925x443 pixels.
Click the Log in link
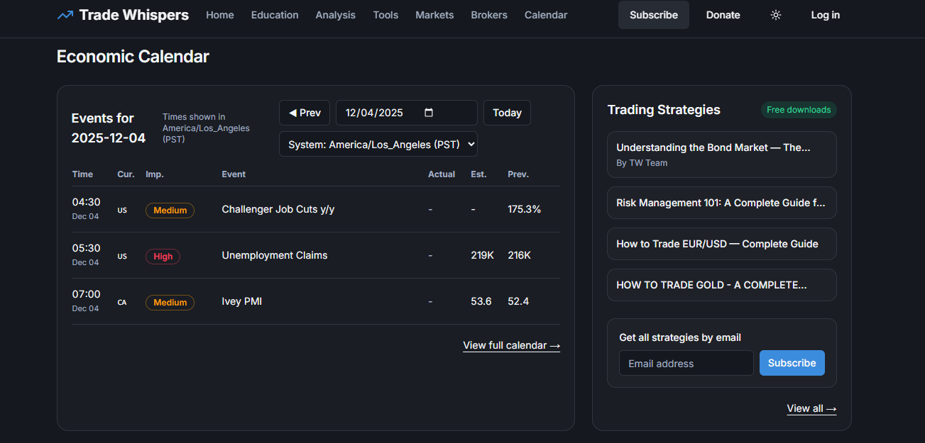825,14
